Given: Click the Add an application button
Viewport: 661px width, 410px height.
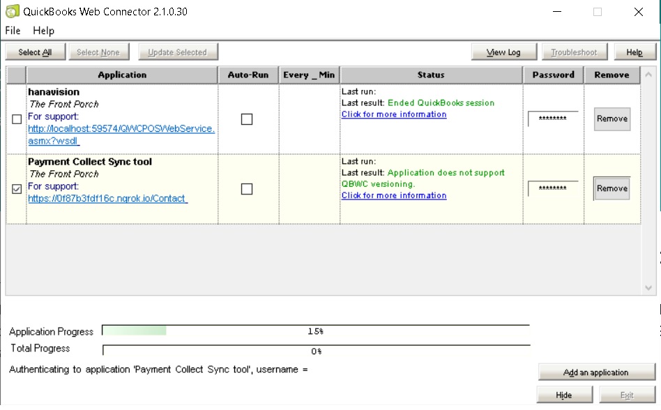Looking at the screenshot, I should click(596, 372).
